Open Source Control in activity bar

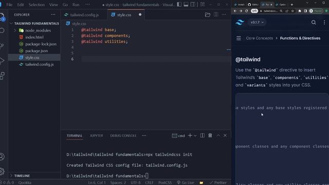pyautogui.click(x=2, y=45)
